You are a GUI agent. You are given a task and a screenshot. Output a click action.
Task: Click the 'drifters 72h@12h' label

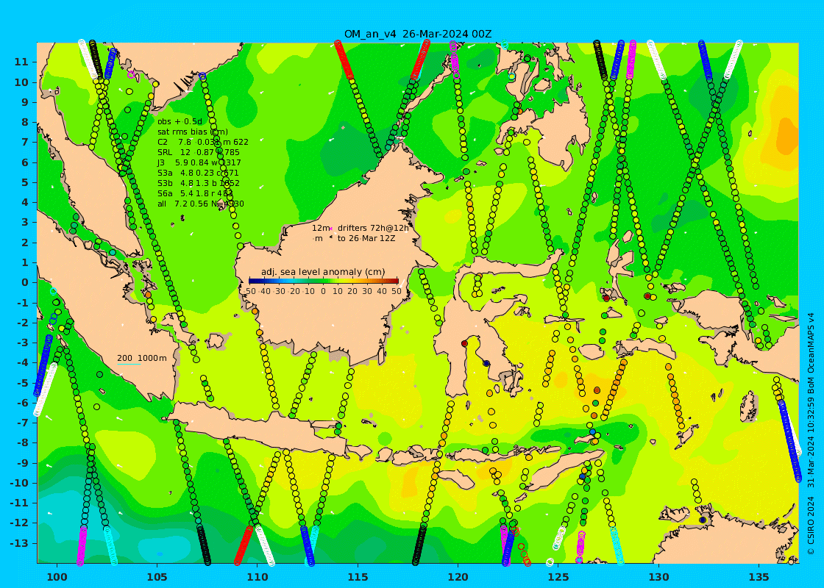coord(373,228)
